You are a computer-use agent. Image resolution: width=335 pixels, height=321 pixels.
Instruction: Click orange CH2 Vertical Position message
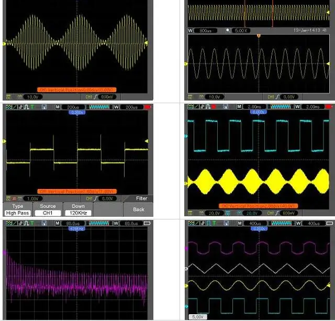pos(258,206)
